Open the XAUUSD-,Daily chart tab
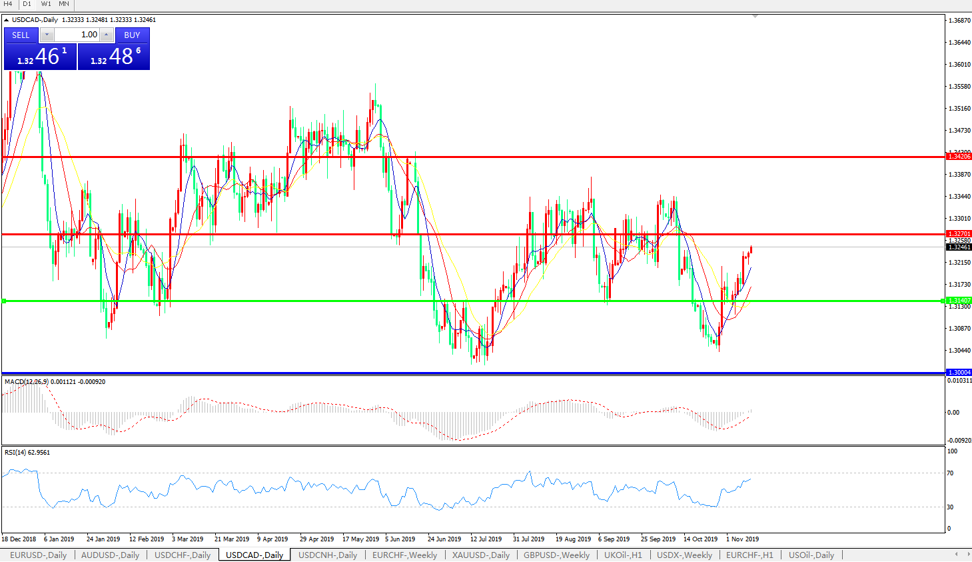Image resolution: width=972 pixels, height=562 pixels. 480,555
